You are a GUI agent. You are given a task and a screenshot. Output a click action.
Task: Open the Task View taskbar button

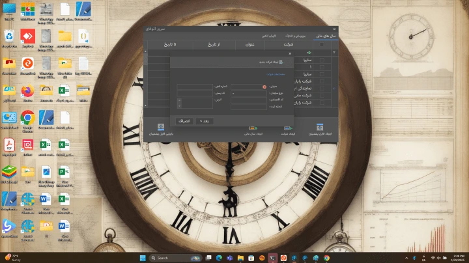point(208,258)
